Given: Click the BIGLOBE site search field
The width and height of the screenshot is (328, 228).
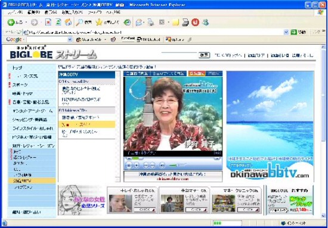Looking at the screenshot, I should tap(180, 55).
